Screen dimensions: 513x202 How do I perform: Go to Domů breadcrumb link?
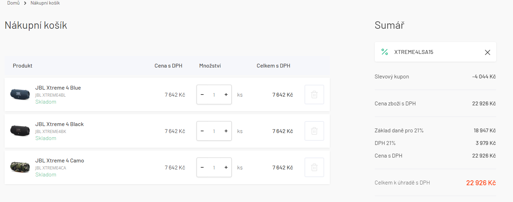click(x=13, y=3)
